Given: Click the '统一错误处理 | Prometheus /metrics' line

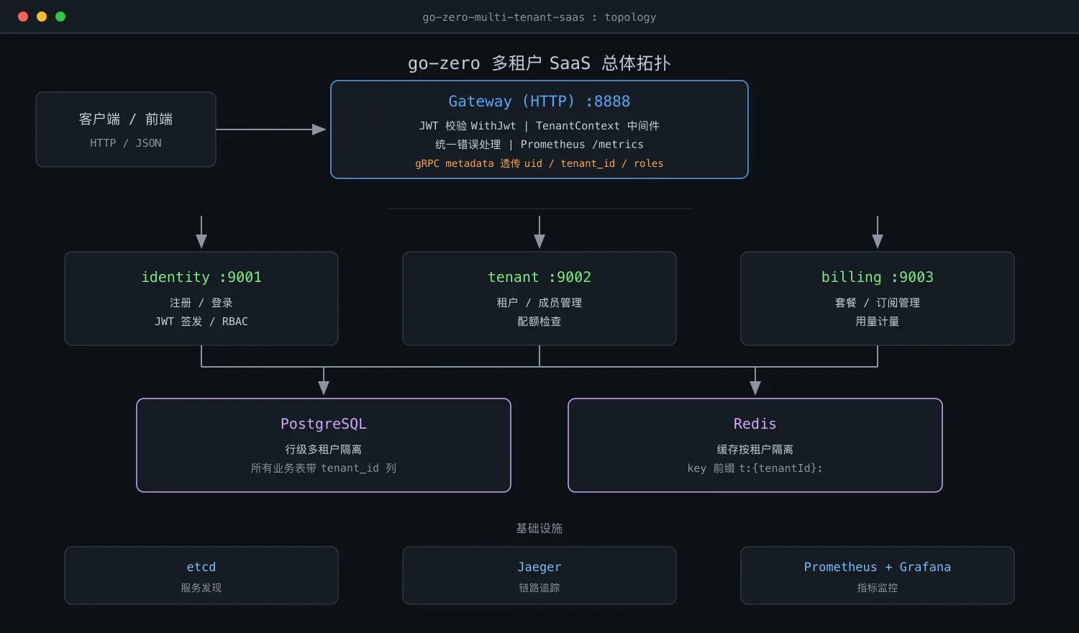Looking at the screenshot, I should (539, 145).
